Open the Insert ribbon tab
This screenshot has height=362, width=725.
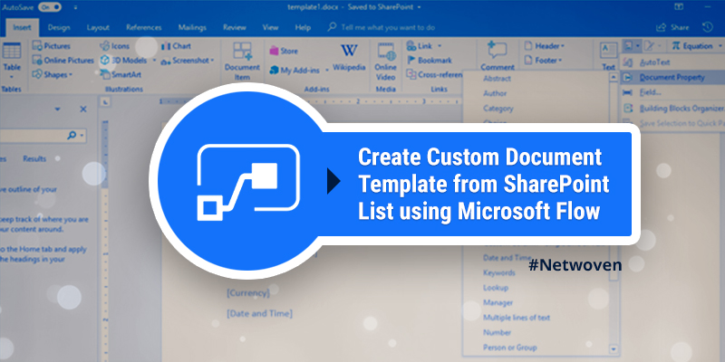point(22,28)
